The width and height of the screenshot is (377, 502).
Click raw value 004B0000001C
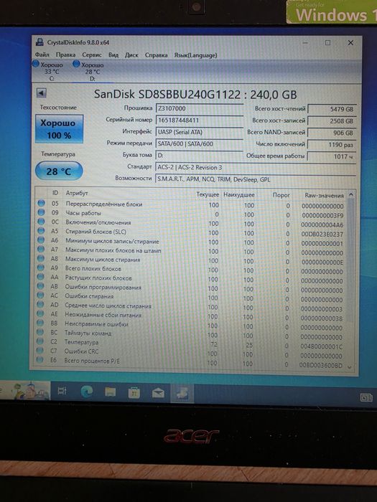pyautogui.click(x=322, y=346)
